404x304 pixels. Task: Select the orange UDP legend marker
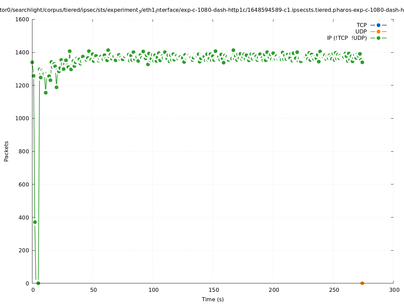click(x=378, y=31)
